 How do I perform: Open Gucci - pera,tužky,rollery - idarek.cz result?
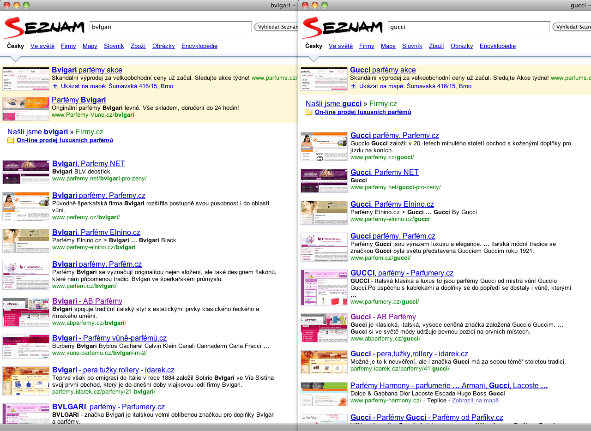(409, 353)
